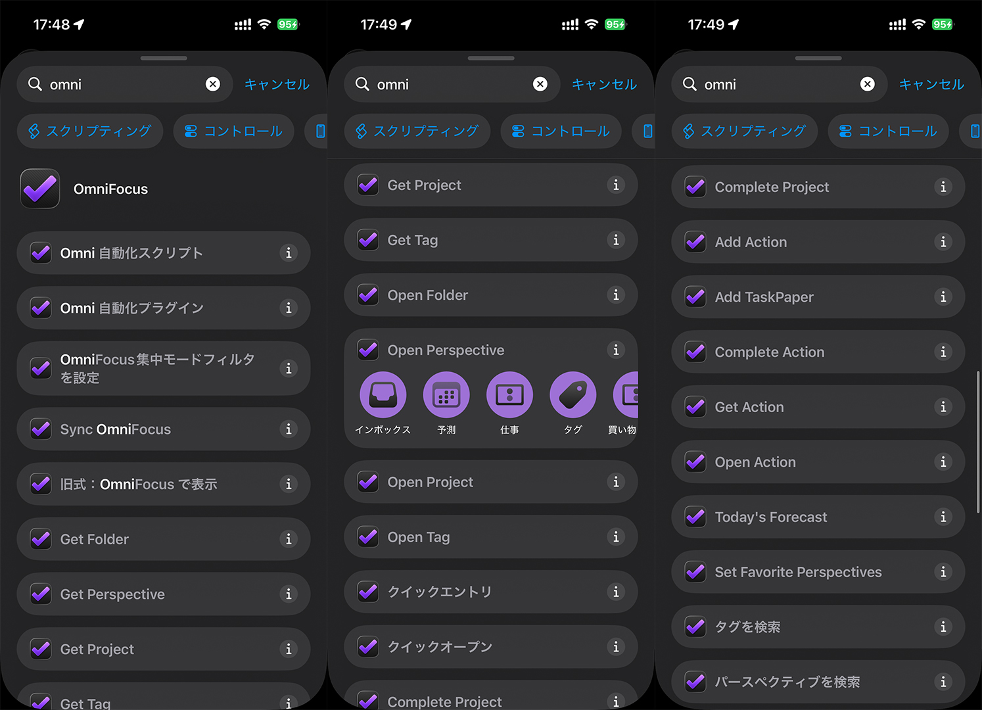Add the Set Favorite Perspectives action

coord(818,572)
